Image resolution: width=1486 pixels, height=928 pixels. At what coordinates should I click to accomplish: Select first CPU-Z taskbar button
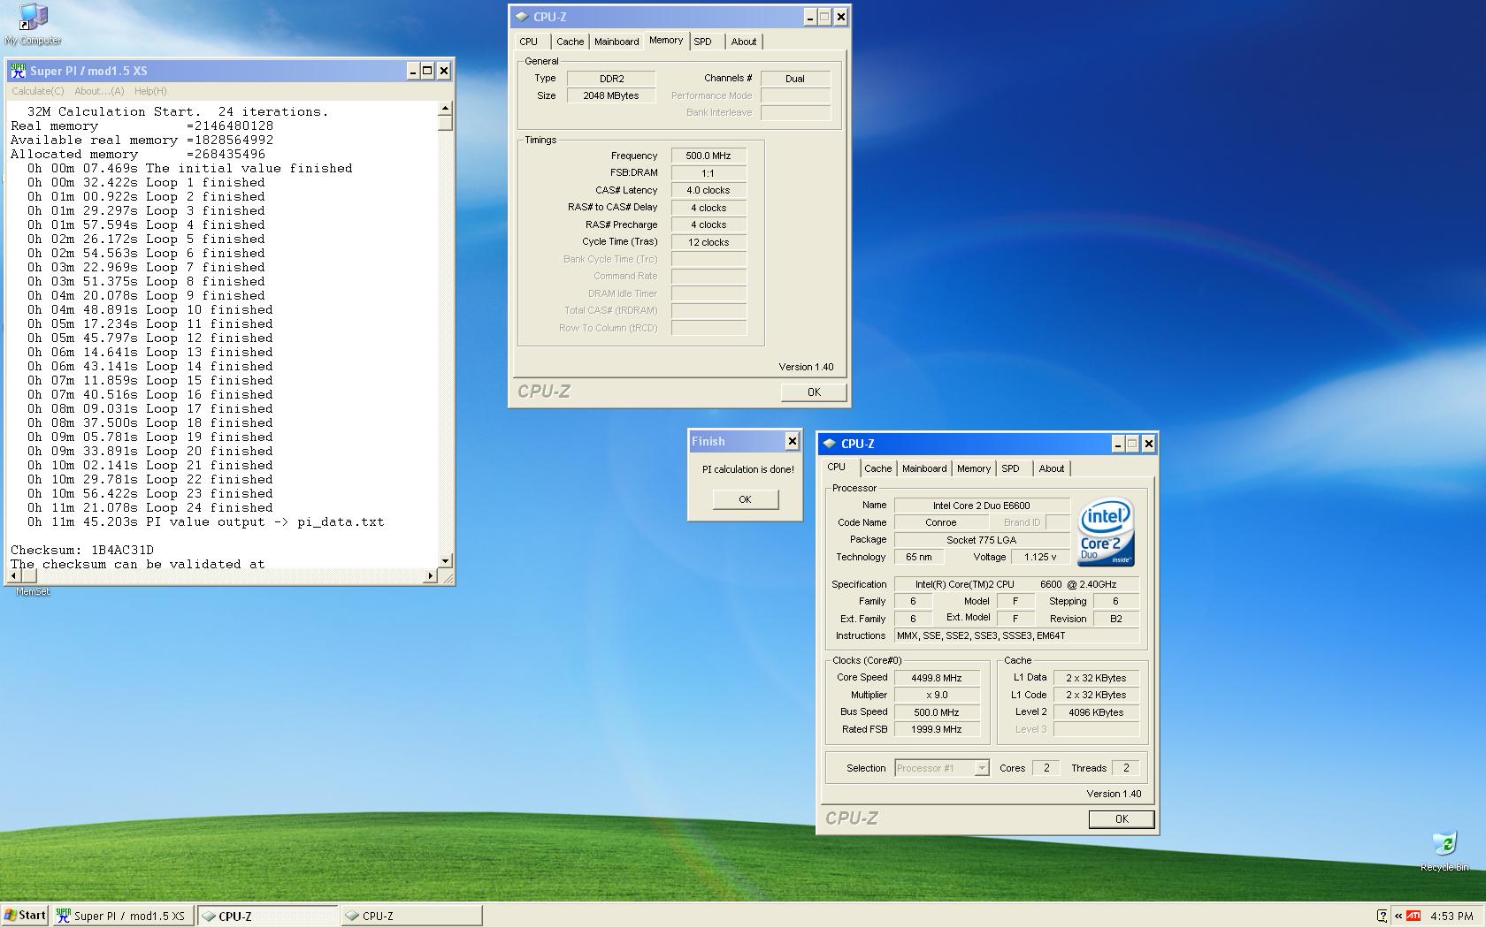click(267, 916)
